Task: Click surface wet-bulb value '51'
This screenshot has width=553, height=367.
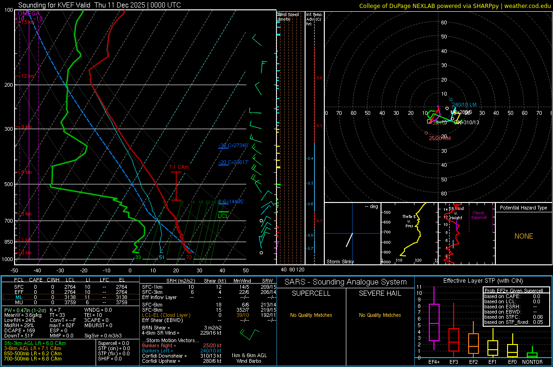Action: pyautogui.click(x=162, y=257)
